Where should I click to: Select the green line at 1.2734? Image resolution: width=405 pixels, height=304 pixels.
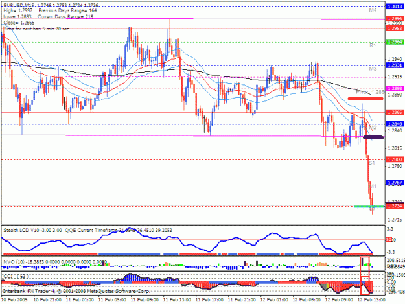(369, 206)
